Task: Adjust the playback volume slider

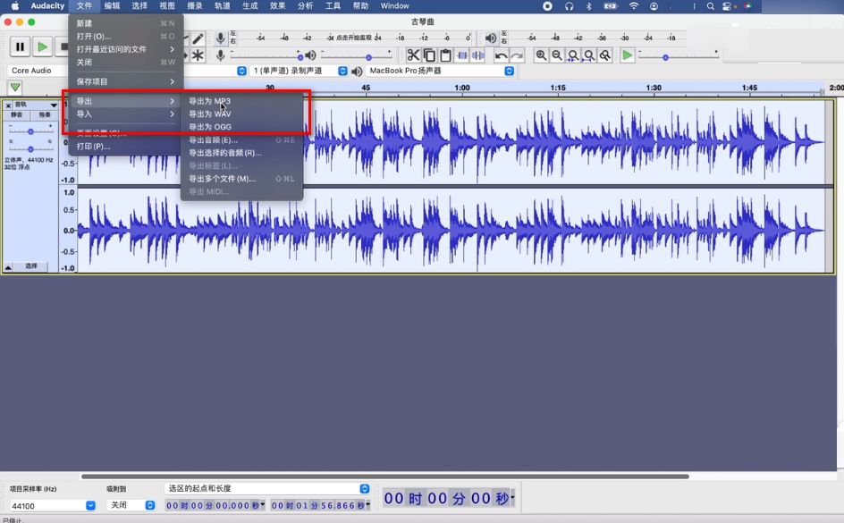Action: coord(357,55)
